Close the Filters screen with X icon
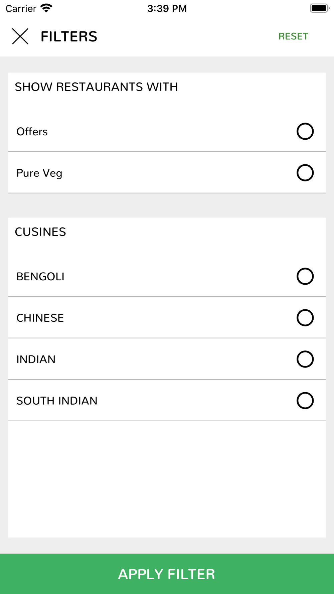 tap(20, 36)
